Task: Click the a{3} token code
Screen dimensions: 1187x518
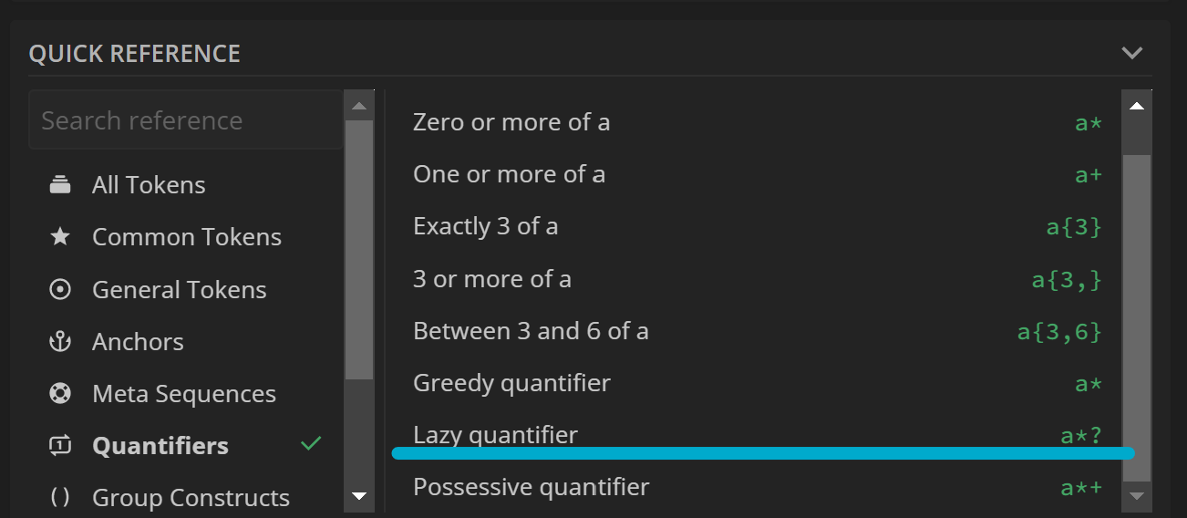Action: (1074, 226)
